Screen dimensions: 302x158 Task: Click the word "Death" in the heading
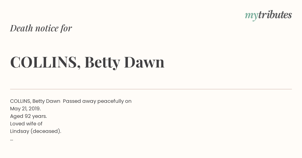[x=21, y=28]
